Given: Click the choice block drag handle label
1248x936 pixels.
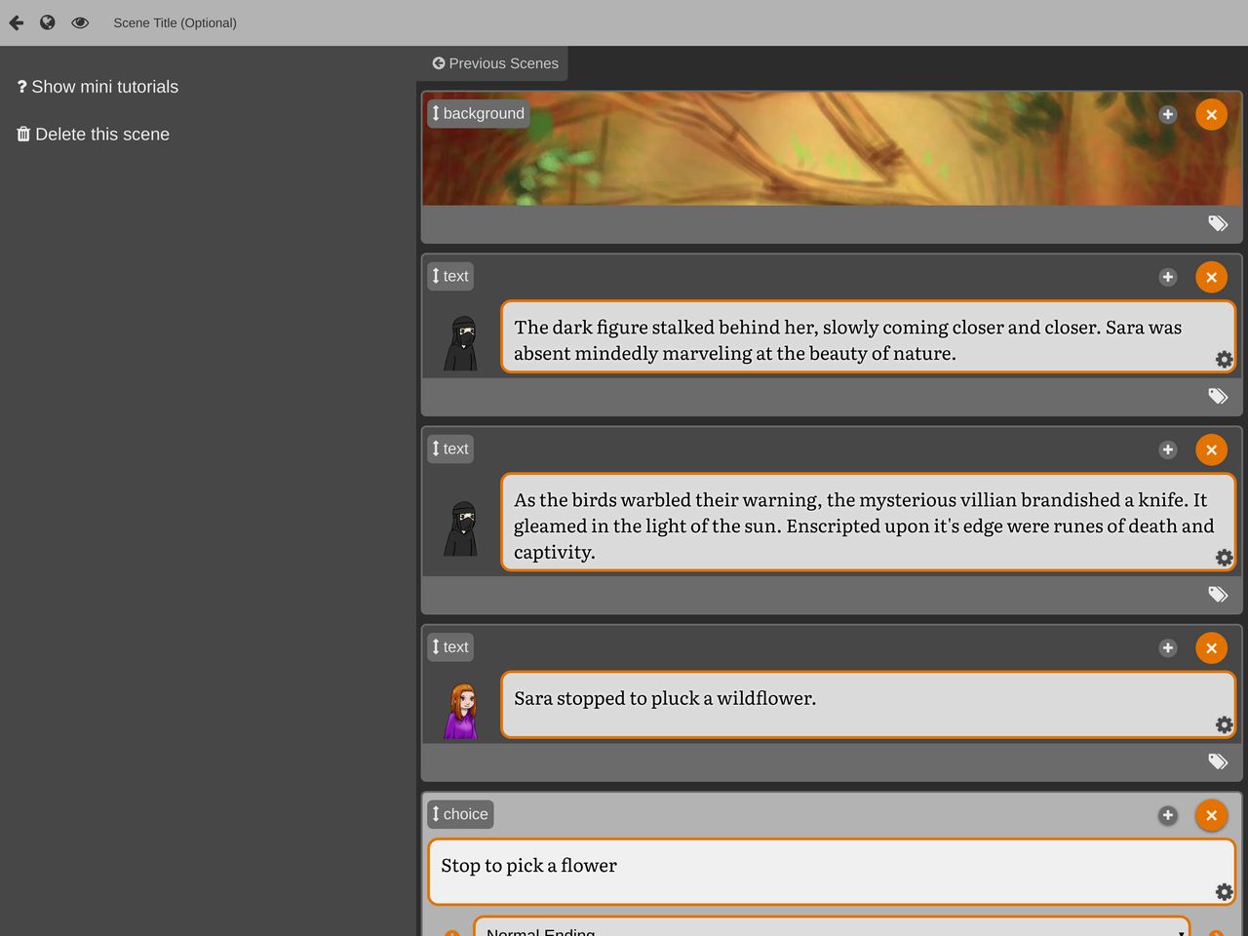Looking at the screenshot, I should tap(460, 814).
